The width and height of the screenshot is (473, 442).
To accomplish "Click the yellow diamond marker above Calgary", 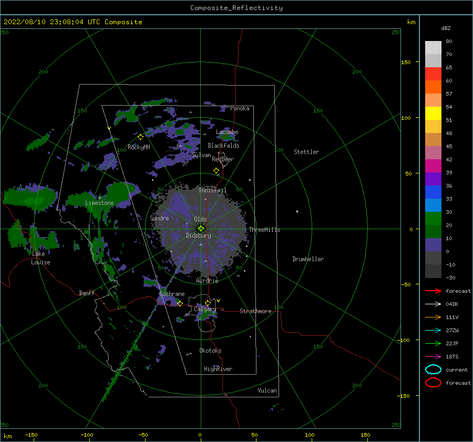I will tap(208, 303).
